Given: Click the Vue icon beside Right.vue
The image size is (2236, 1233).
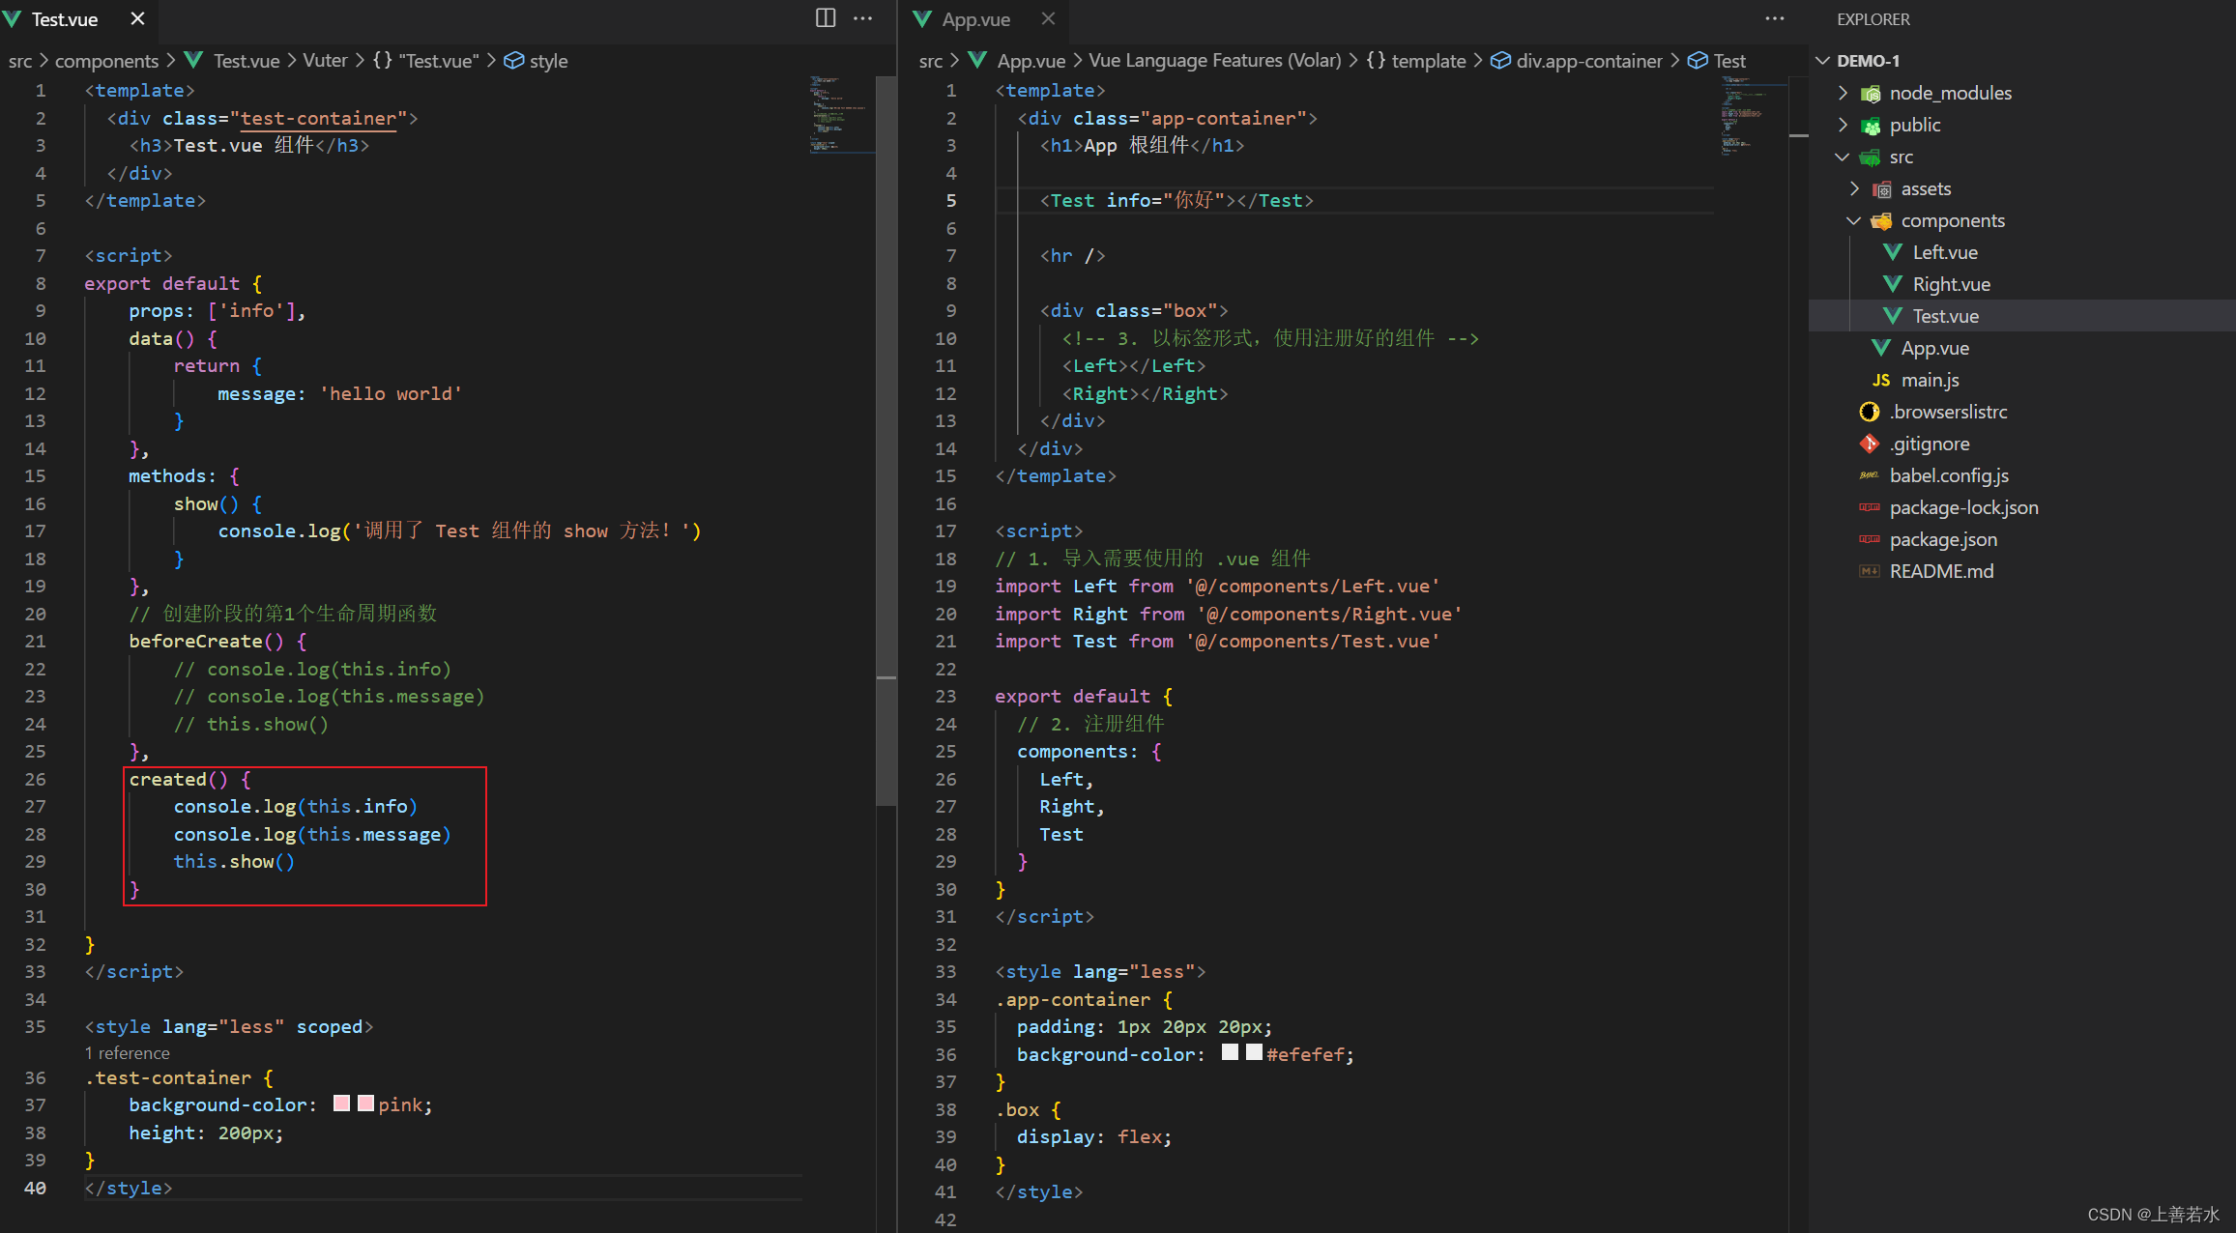Looking at the screenshot, I should click(x=1893, y=284).
